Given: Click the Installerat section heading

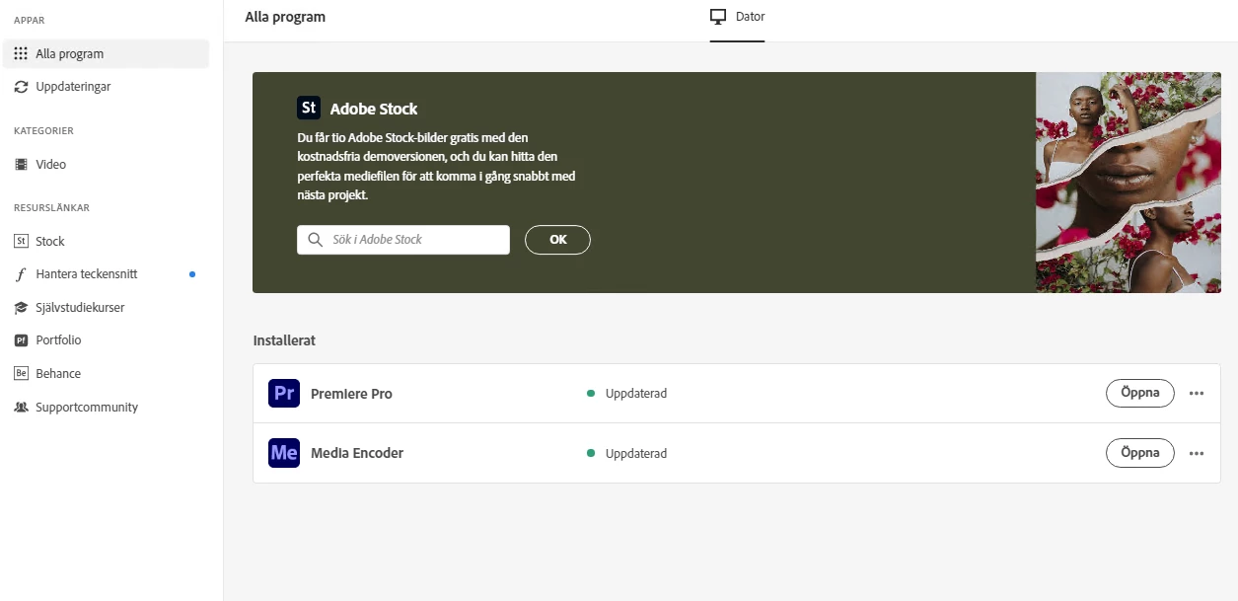Looking at the screenshot, I should (x=284, y=340).
